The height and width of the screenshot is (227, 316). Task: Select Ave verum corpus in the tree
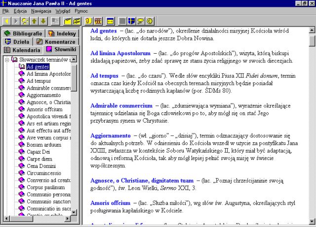(x=48, y=137)
